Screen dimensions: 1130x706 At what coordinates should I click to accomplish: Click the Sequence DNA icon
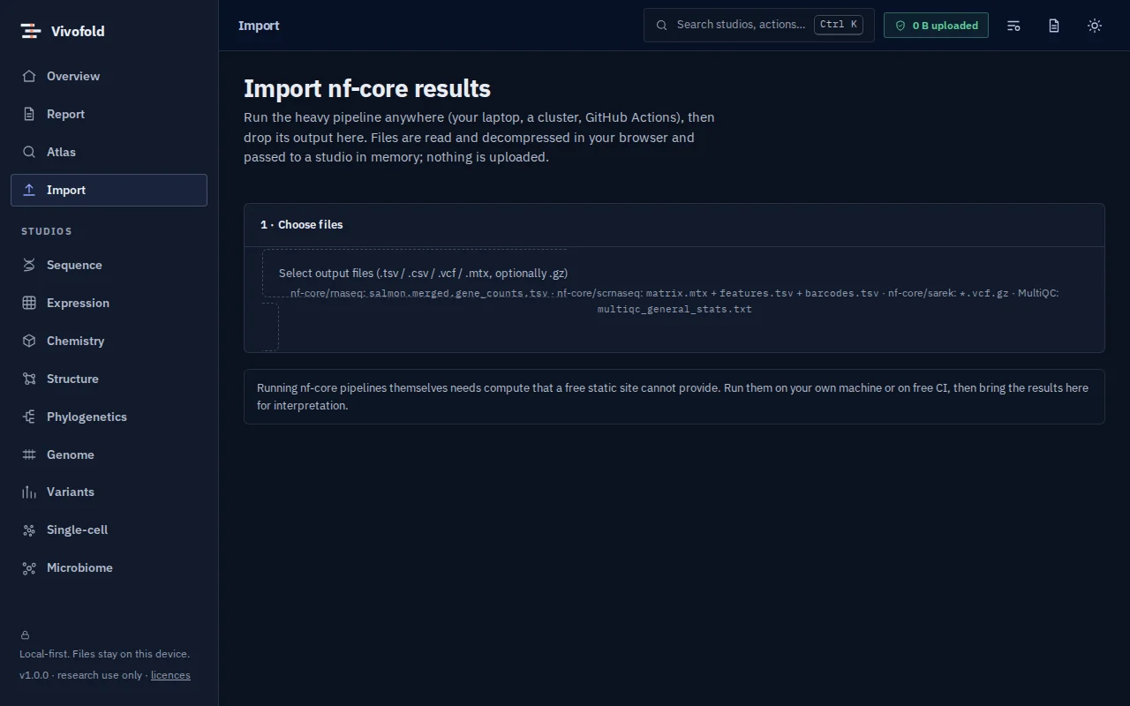coord(29,265)
